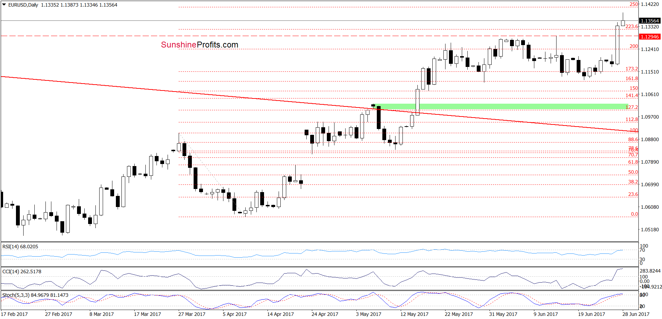Image resolution: width=662 pixels, height=319 pixels.
Task: Click the 1.09700 price axis value
Action: click(x=650, y=117)
